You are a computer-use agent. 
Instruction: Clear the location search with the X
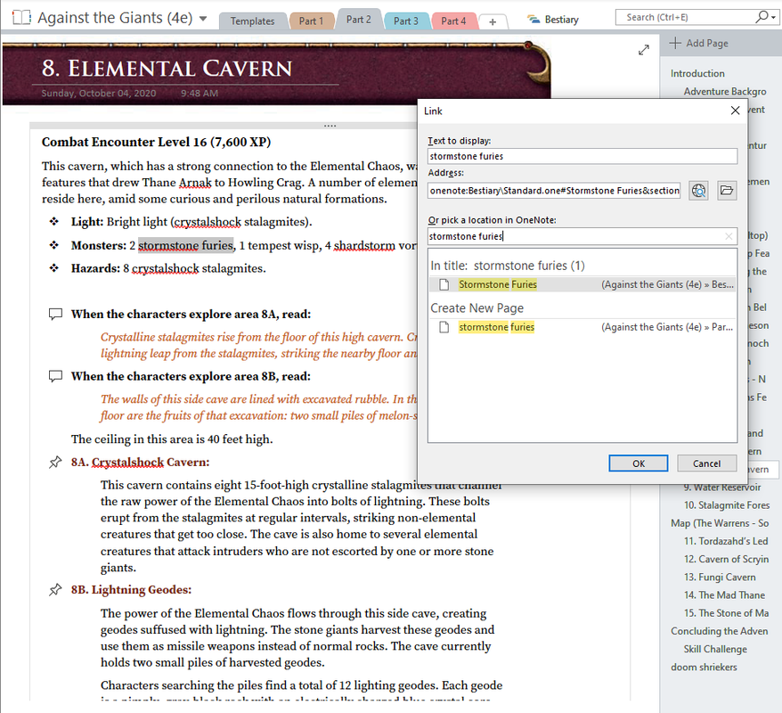(x=729, y=236)
